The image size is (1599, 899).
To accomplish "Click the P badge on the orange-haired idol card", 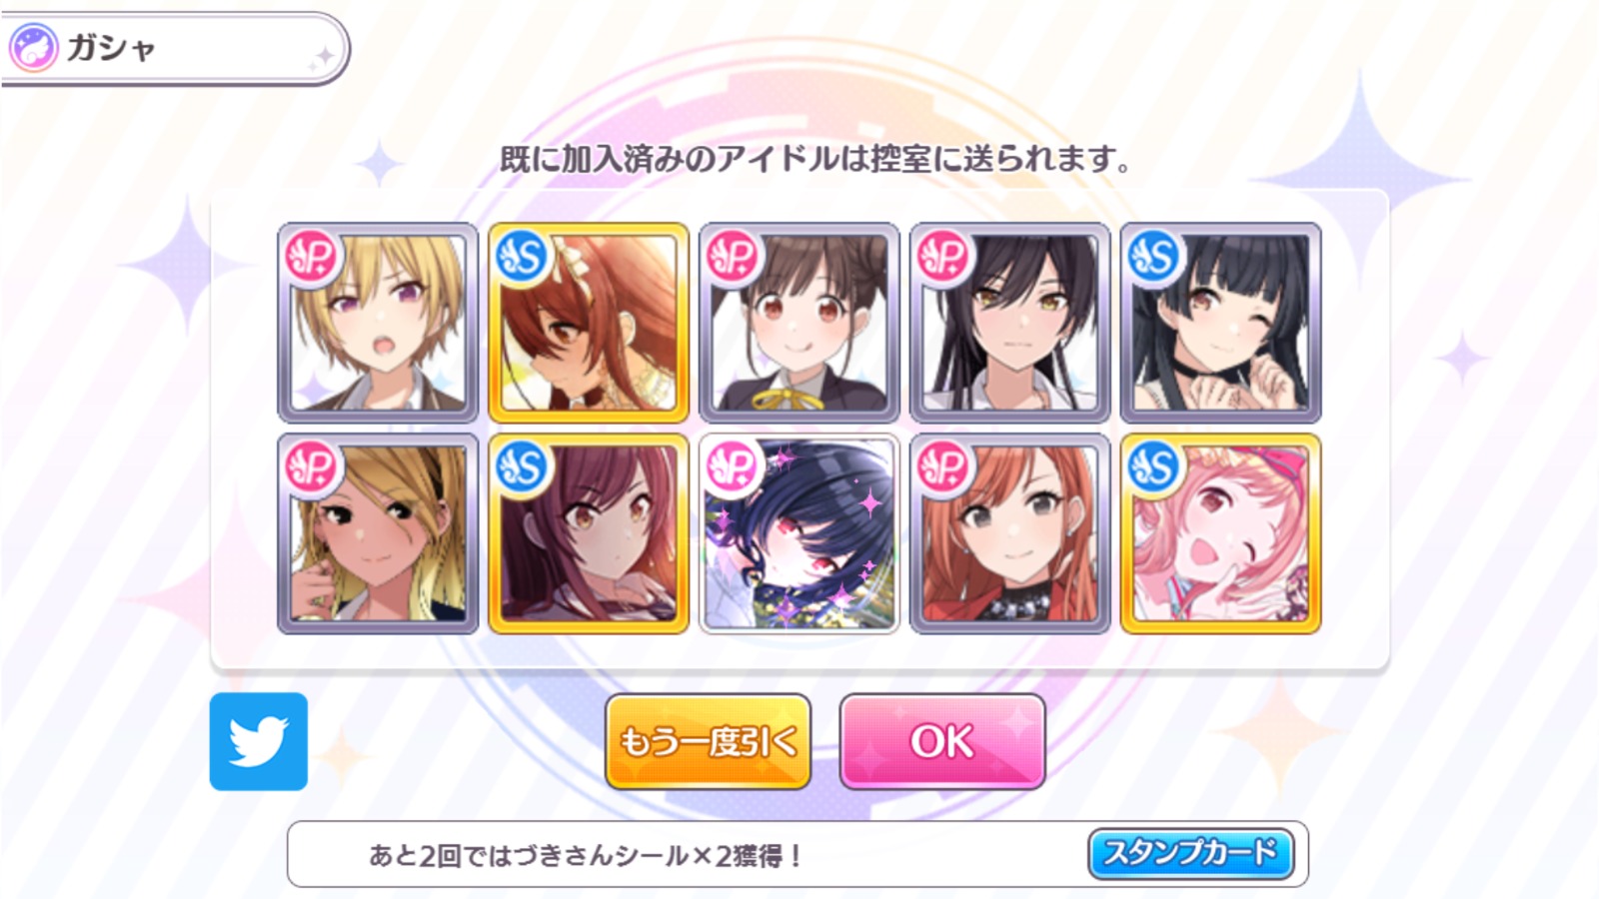I will tap(945, 468).
